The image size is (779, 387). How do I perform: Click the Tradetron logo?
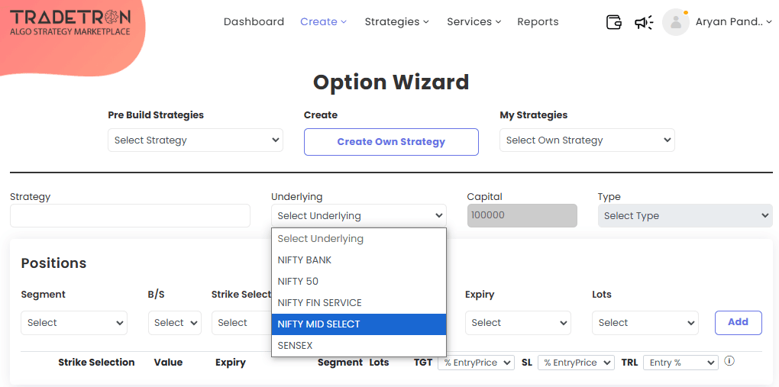coord(70,23)
